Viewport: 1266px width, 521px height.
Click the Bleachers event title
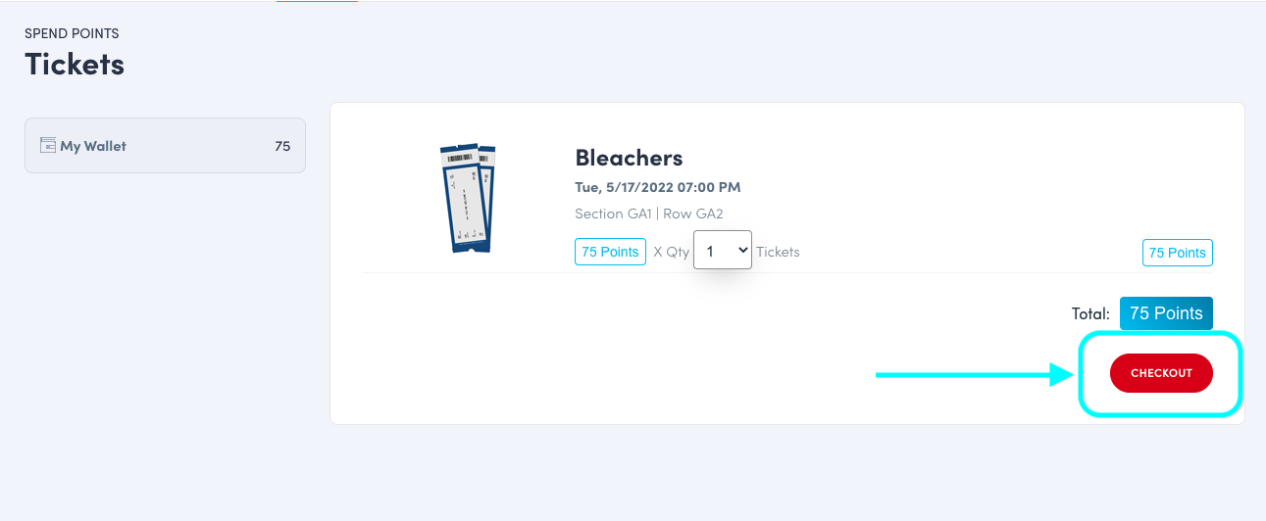629,158
